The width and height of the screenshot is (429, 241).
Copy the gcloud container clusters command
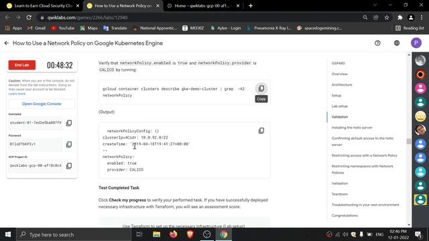tap(261, 88)
